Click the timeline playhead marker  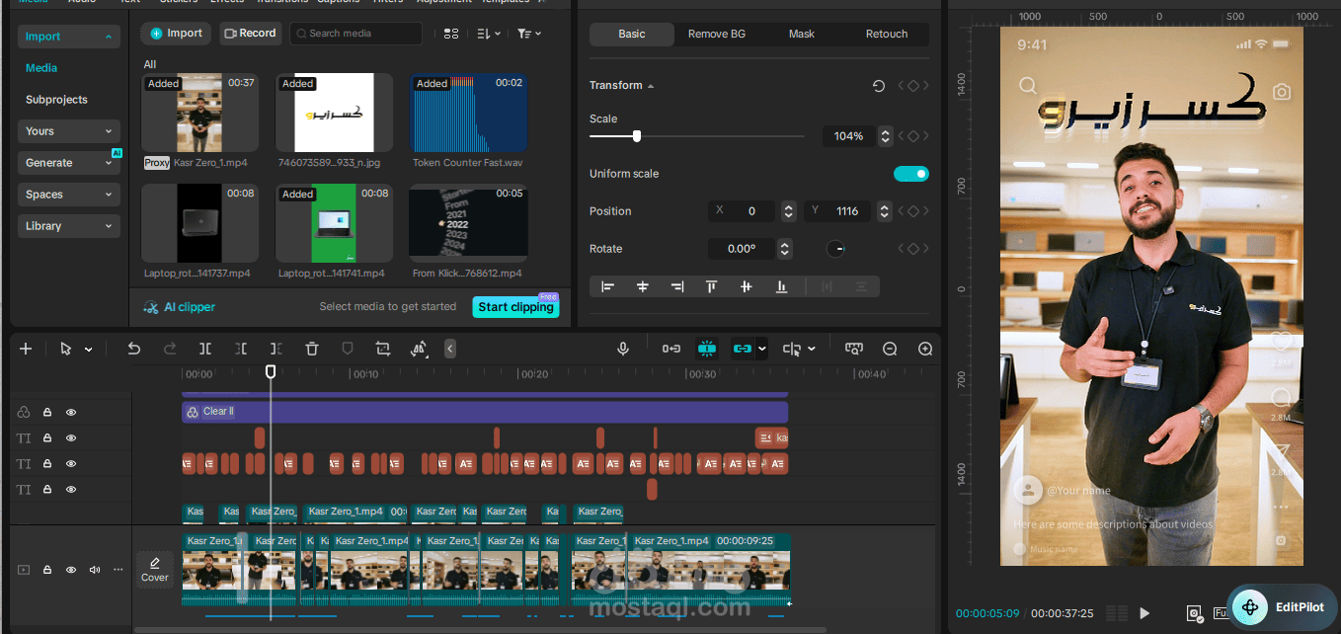[x=271, y=371]
